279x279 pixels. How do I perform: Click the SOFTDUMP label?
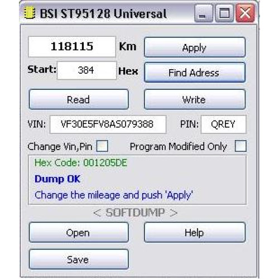tap(135, 213)
